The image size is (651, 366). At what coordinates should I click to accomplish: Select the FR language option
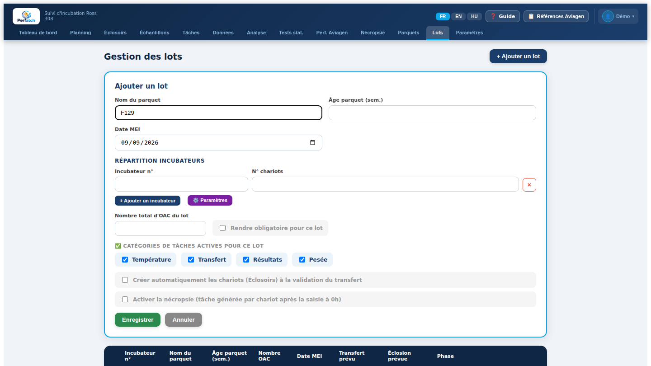443,16
